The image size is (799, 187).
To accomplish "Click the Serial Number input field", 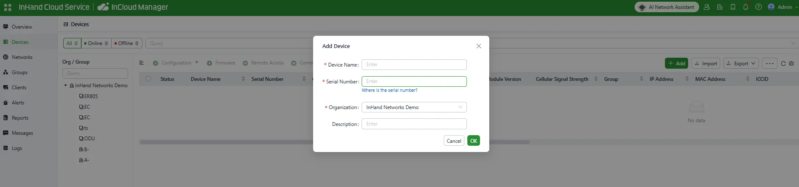I will click(414, 81).
